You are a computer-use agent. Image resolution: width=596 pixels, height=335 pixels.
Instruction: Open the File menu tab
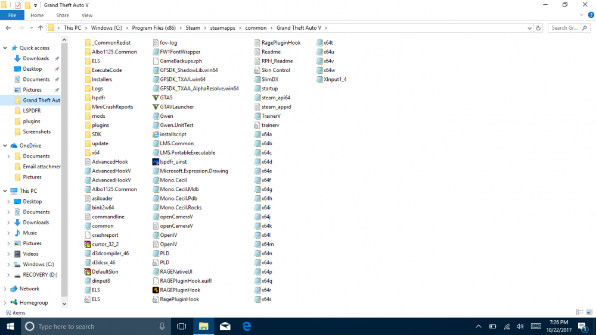pyautogui.click(x=12, y=15)
